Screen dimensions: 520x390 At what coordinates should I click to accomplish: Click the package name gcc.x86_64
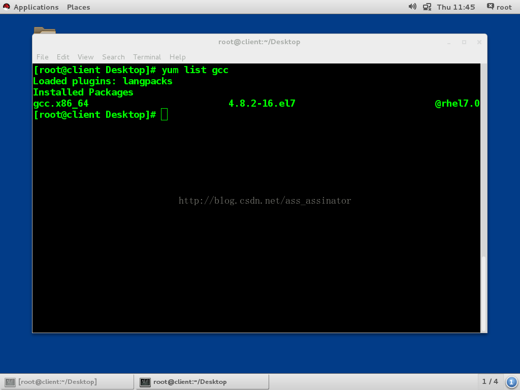tap(61, 104)
